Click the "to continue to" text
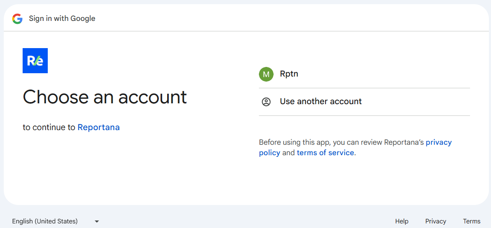The height and width of the screenshot is (228, 491). pos(49,127)
